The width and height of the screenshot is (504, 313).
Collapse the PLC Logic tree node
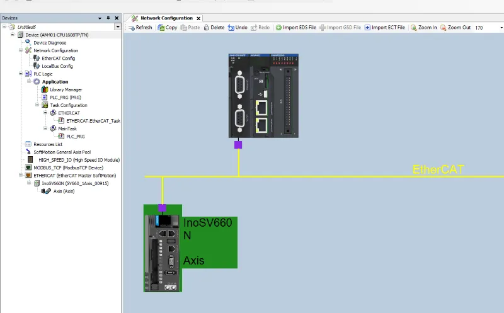(x=21, y=74)
